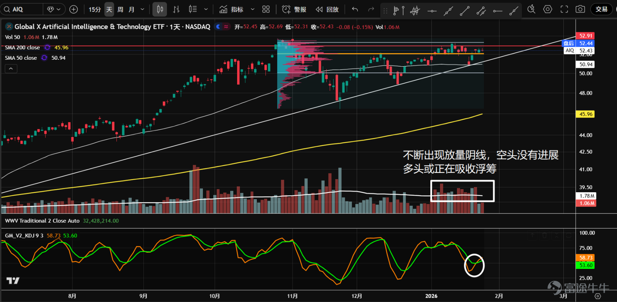The width and height of the screenshot is (617, 302).
Task: Select the 天 daily timeframe
Action: point(109,9)
